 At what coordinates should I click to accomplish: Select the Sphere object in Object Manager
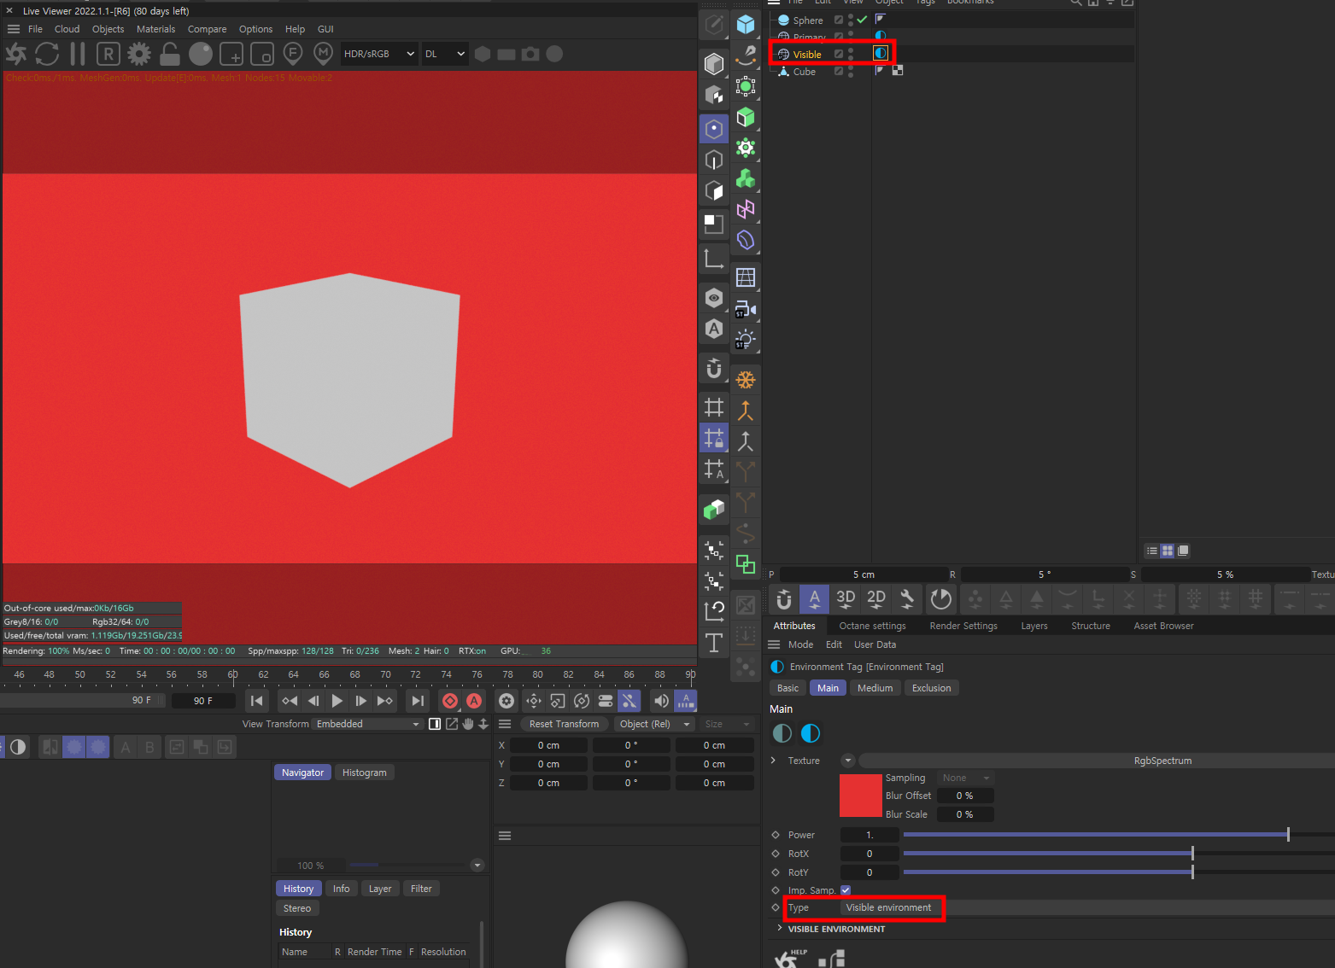[x=807, y=20]
